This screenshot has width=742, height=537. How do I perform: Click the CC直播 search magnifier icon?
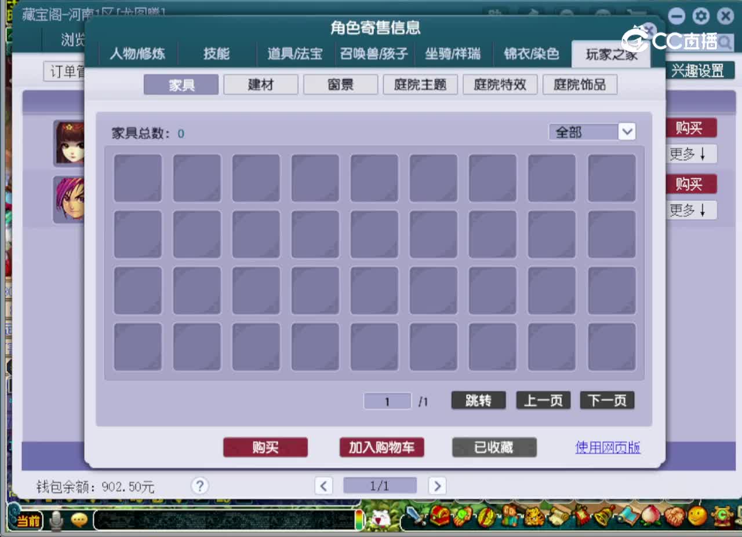tap(725, 42)
